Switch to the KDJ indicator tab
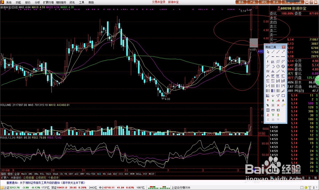This screenshot has width=319, height=190. point(115,174)
